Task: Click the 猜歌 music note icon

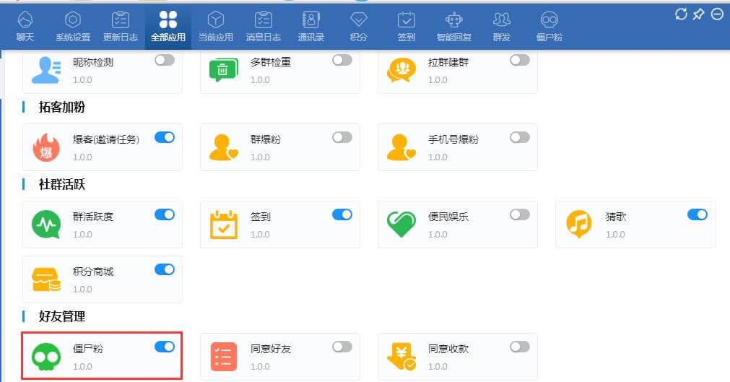Action: (x=578, y=224)
